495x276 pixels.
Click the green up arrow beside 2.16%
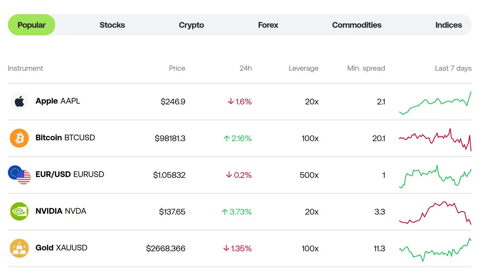click(x=227, y=138)
